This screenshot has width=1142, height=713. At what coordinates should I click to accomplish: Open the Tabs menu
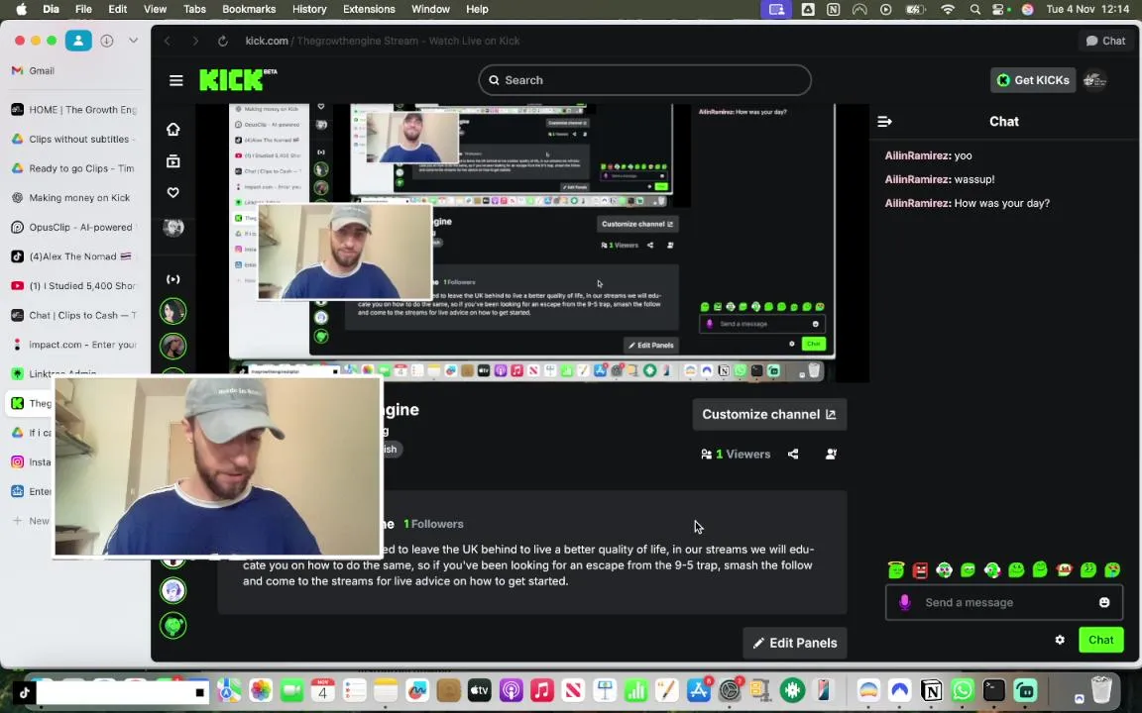tap(194, 10)
